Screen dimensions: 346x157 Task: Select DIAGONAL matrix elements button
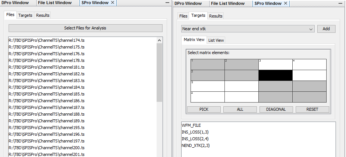276,109
